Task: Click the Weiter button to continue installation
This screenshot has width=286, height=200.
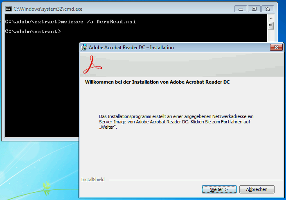Action: (219, 189)
